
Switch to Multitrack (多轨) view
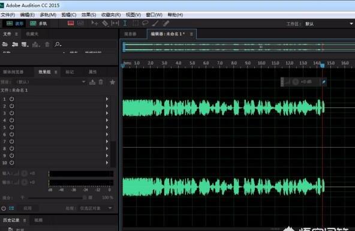[x=38, y=23]
